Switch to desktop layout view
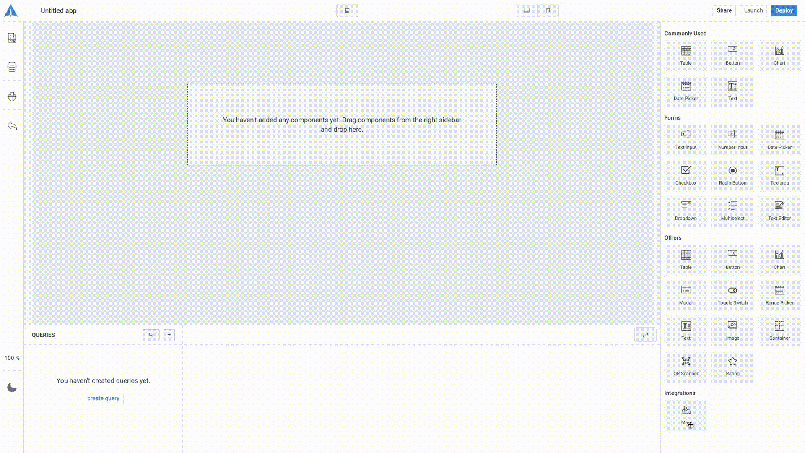 pos(527,10)
